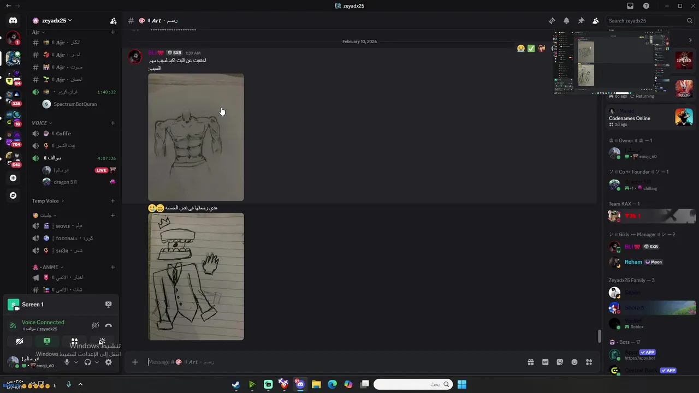Open the suit drawing image attachment
The height and width of the screenshot is (393, 699).
pos(196,277)
